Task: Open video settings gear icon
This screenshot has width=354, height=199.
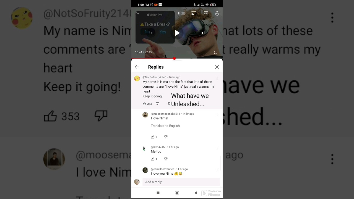Action: (x=217, y=13)
